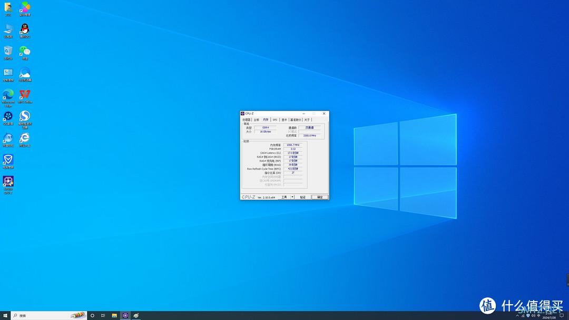Switch to the 基准跑分 tab in CPU-Z
Image resolution: width=569 pixels, height=320 pixels.
(296, 119)
